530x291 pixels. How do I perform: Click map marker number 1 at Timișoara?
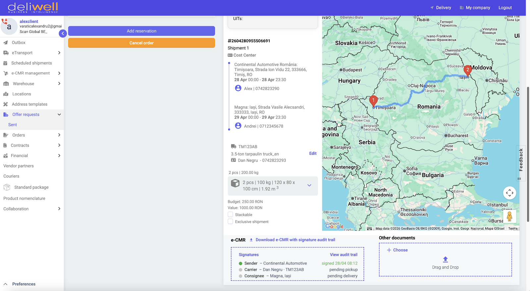pyautogui.click(x=373, y=101)
